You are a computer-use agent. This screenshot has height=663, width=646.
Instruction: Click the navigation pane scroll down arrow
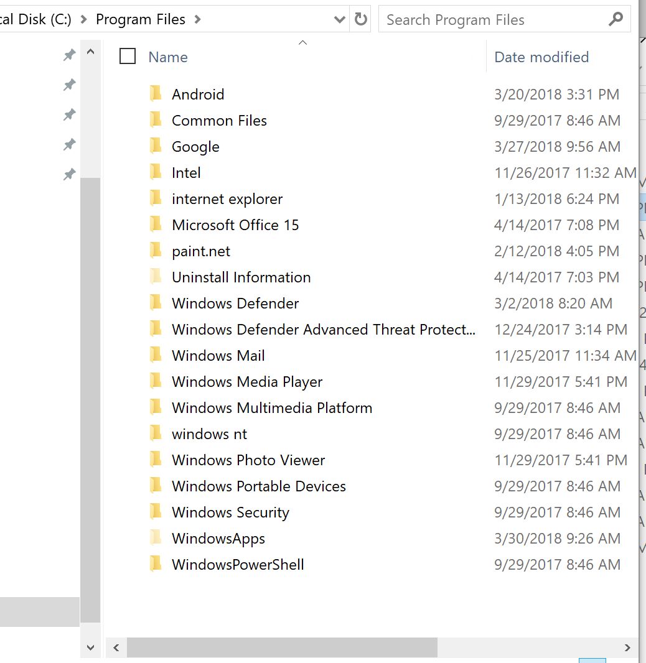pyautogui.click(x=90, y=647)
